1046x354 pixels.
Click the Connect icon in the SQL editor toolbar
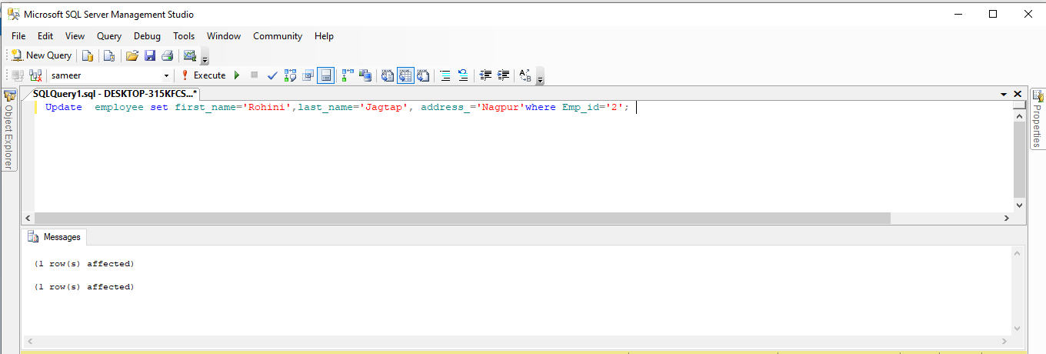18,75
